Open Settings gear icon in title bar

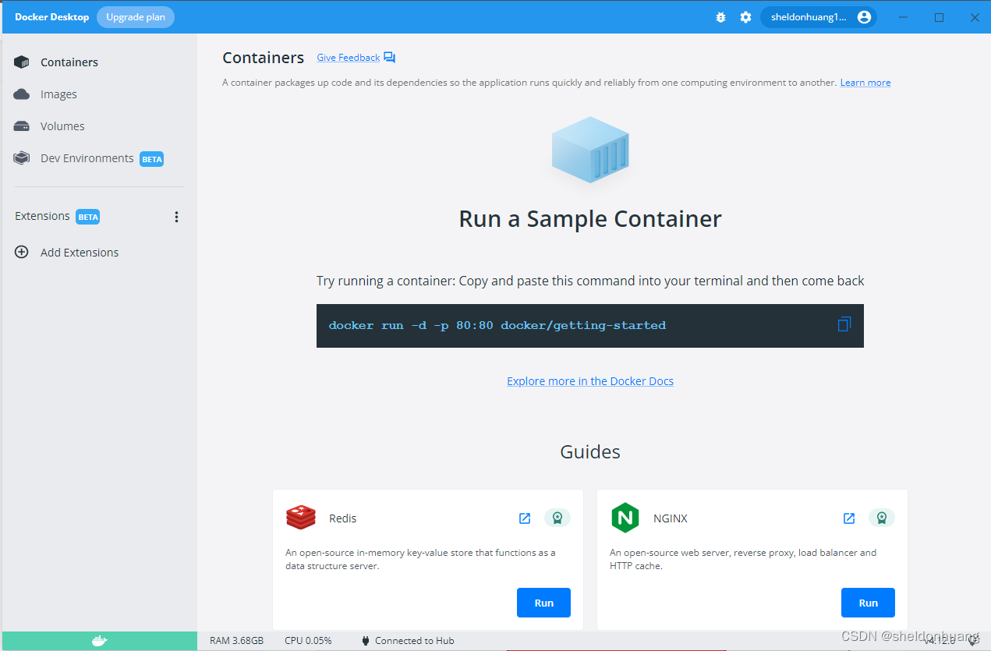click(745, 17)
